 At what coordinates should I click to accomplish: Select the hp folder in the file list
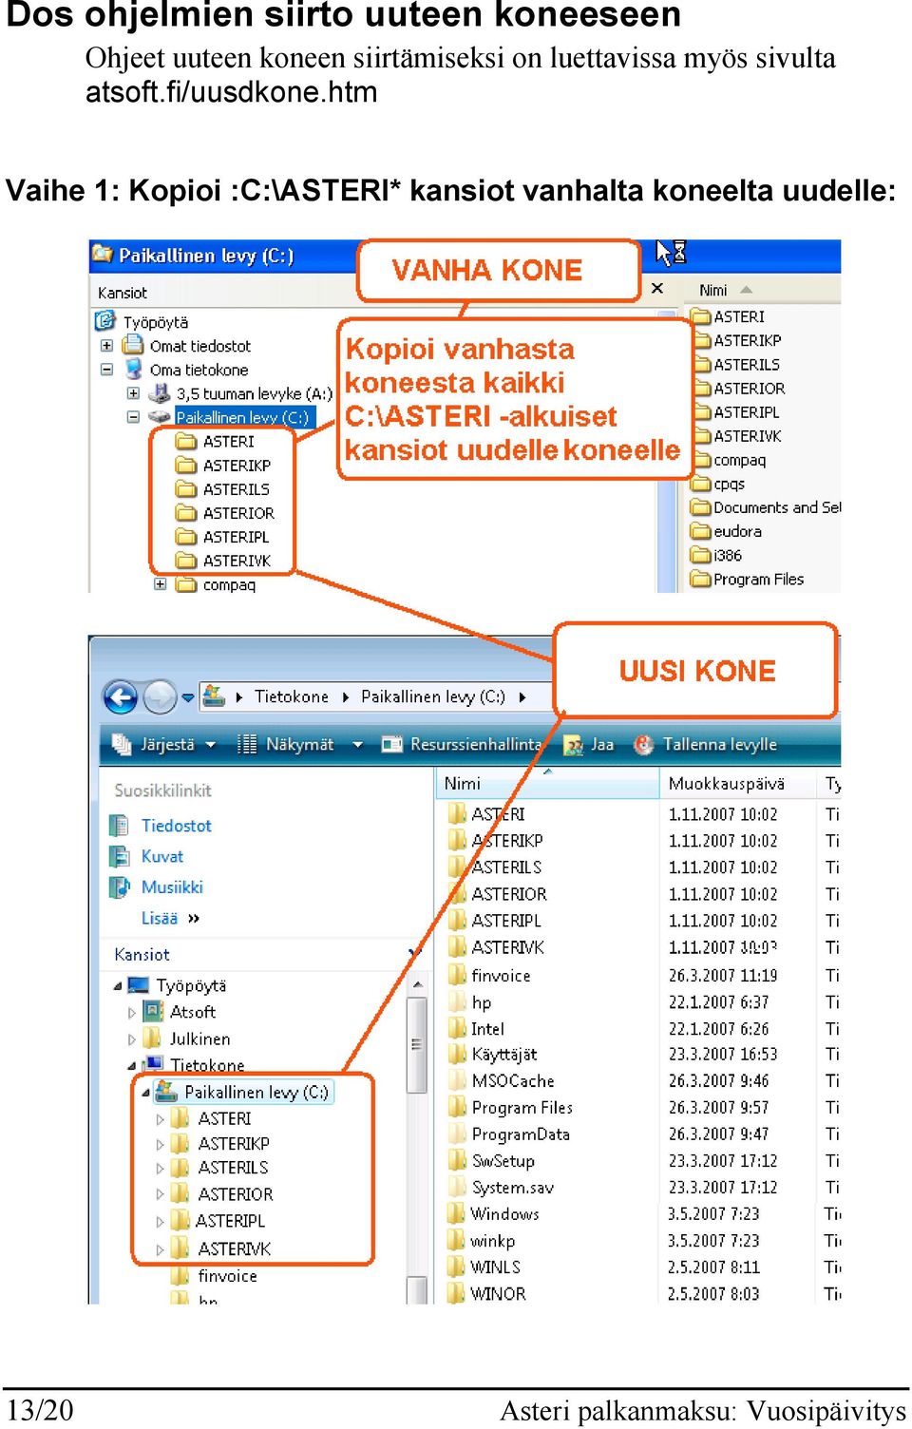pyautogui.click(x=481, y=1002)
